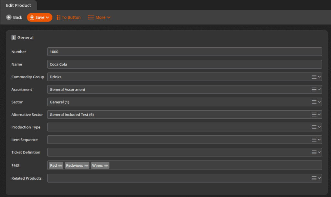Viewport: 331px width, 197px height.
Task: Open the Production Type dropdown
Action: coord(319,127)
